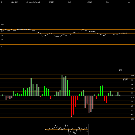
Task: Open the mini oscillator preview chart at bottom
Action: (x=67, y=129)
